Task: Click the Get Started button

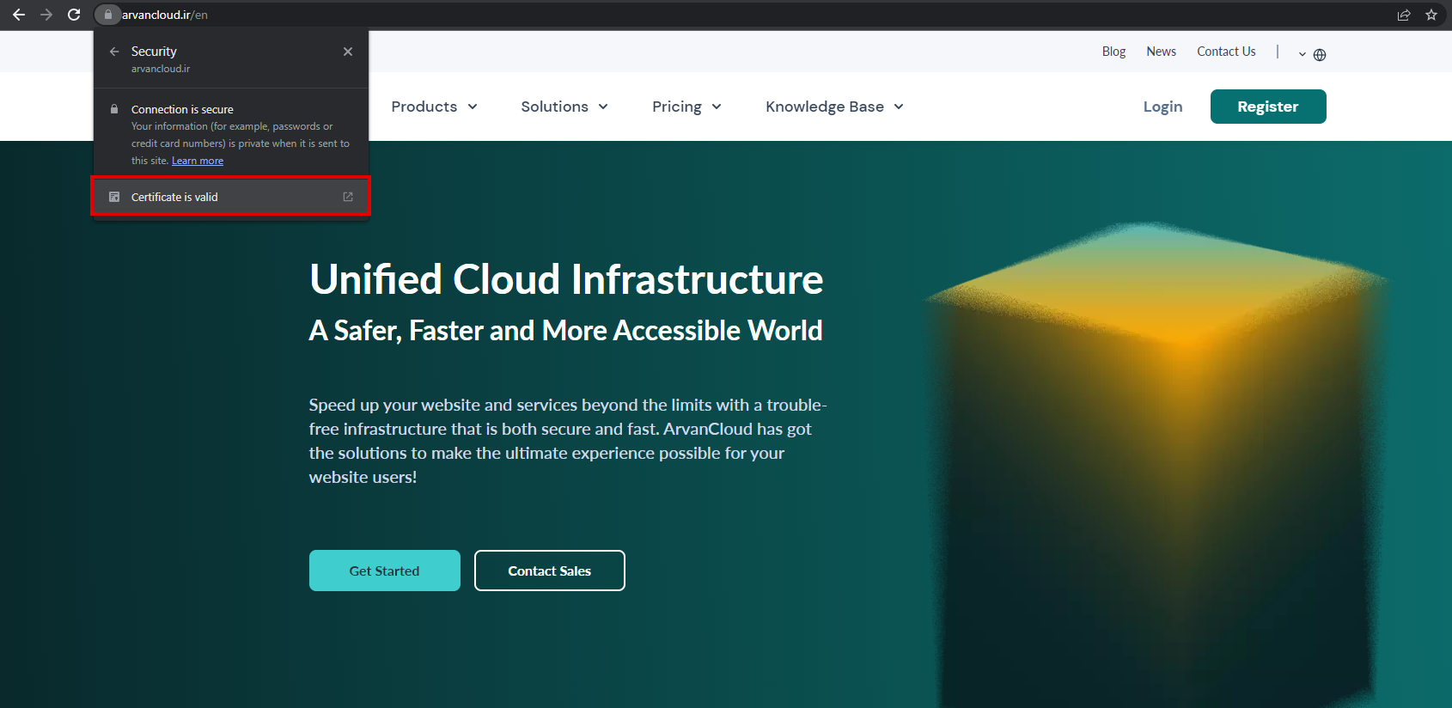Action: (384, 571)
